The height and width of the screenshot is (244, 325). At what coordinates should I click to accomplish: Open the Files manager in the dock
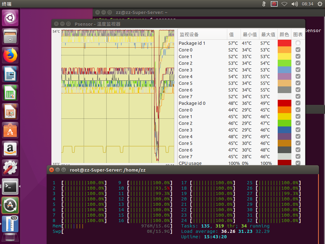pos(10,37)
